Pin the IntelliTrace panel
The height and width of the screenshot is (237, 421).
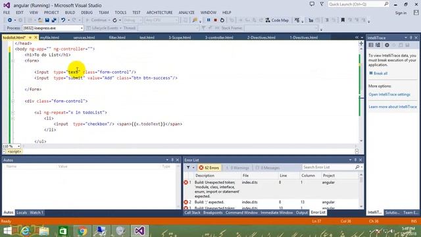click(x=410, y=38)
